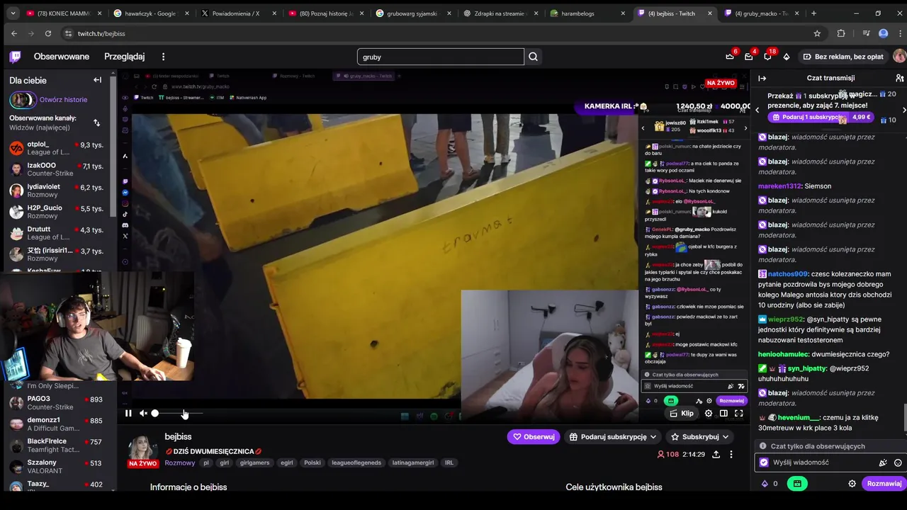Image resolution: width=907 pixels, height=510 pixels.
Task: Open more options under the stream
Action: point(731,454)
